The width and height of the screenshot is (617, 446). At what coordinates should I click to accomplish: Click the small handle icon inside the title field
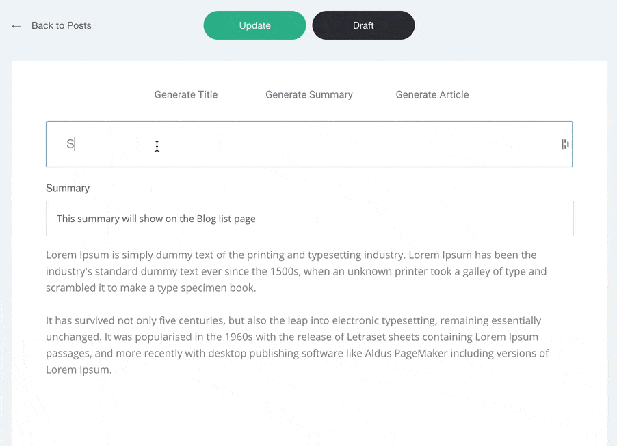[564, 144]
